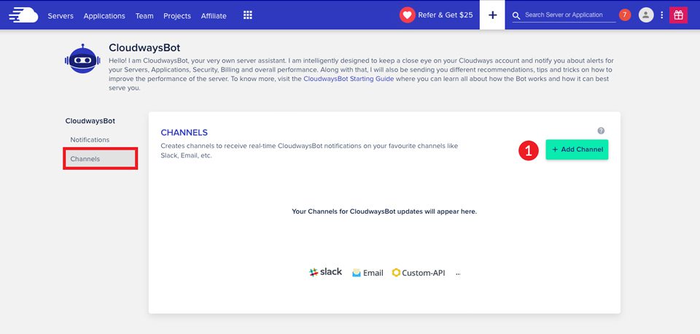Go to the Team page
700x334 pixels.
[x=144, y=15]
